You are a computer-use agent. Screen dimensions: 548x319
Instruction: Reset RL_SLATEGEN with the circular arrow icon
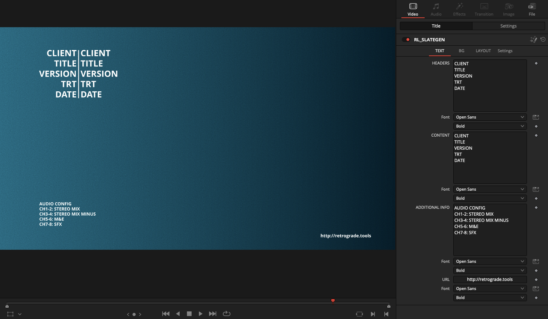tap(543, 40)
